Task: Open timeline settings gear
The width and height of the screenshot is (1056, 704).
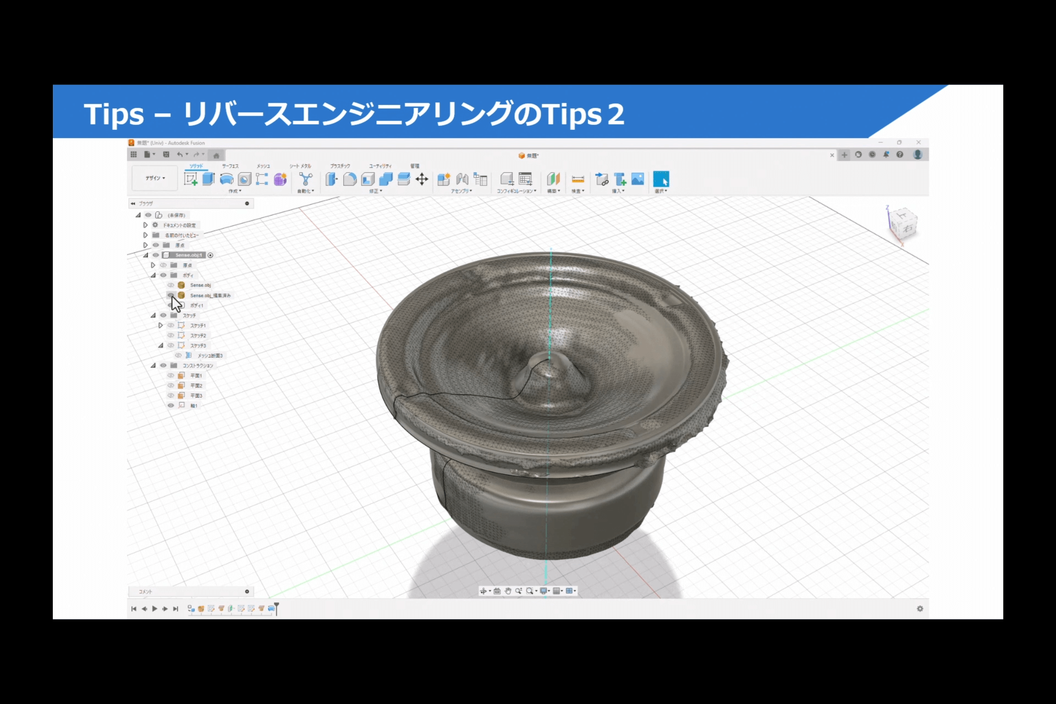Action: 920,609
